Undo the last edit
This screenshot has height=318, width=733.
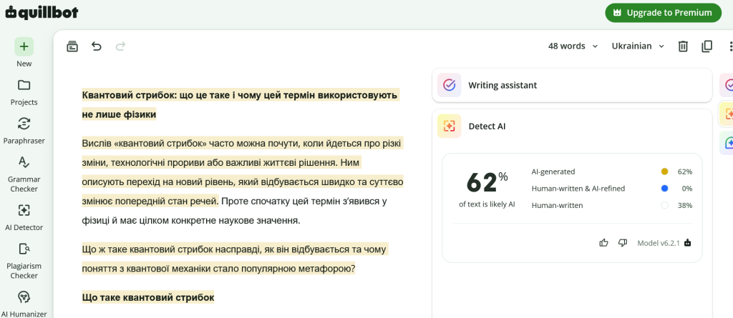pos(97,46)
